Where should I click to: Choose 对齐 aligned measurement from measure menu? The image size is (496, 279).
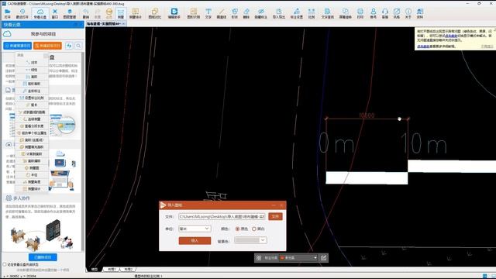[33, 63]
